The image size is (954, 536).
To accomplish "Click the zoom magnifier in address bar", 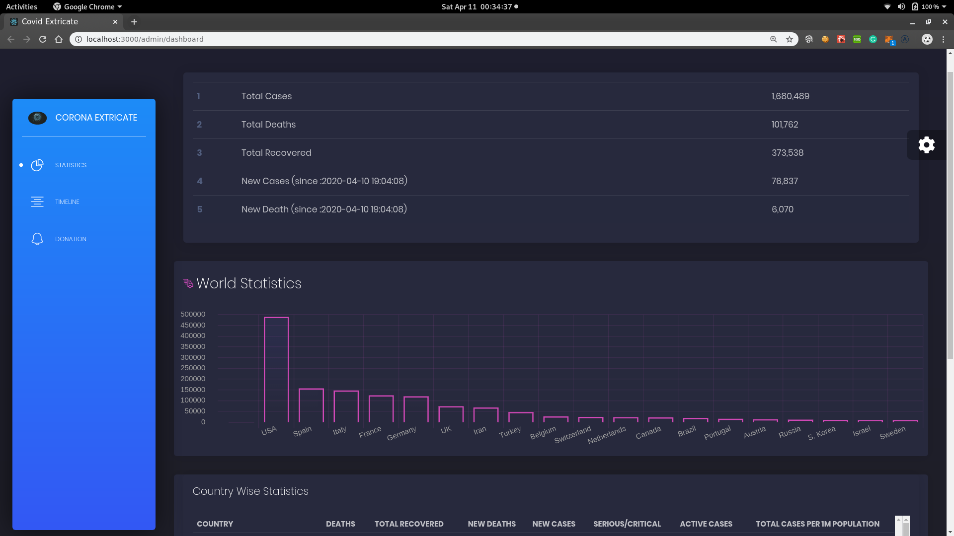I will [x=774, y=39].
